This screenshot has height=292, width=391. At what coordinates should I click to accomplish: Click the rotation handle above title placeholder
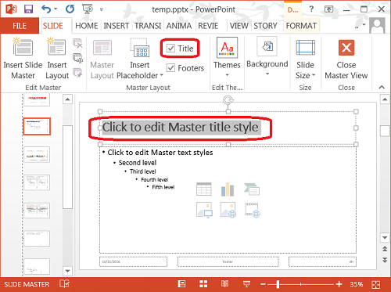click(228, 99)
